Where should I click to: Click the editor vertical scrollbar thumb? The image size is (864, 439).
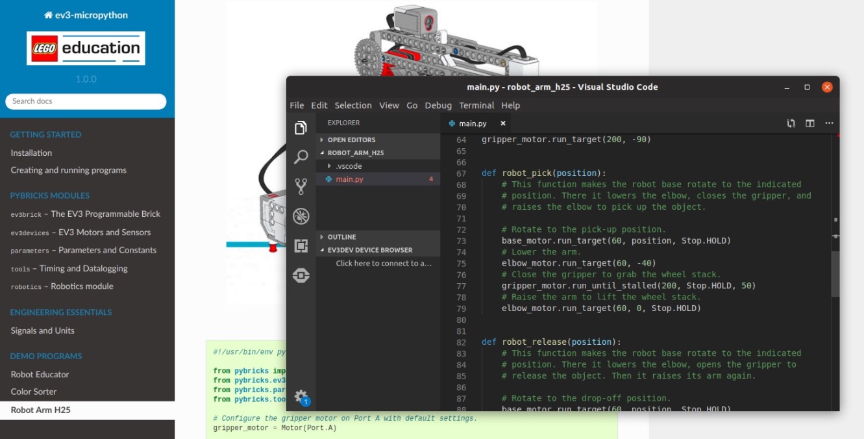(835, 273)
